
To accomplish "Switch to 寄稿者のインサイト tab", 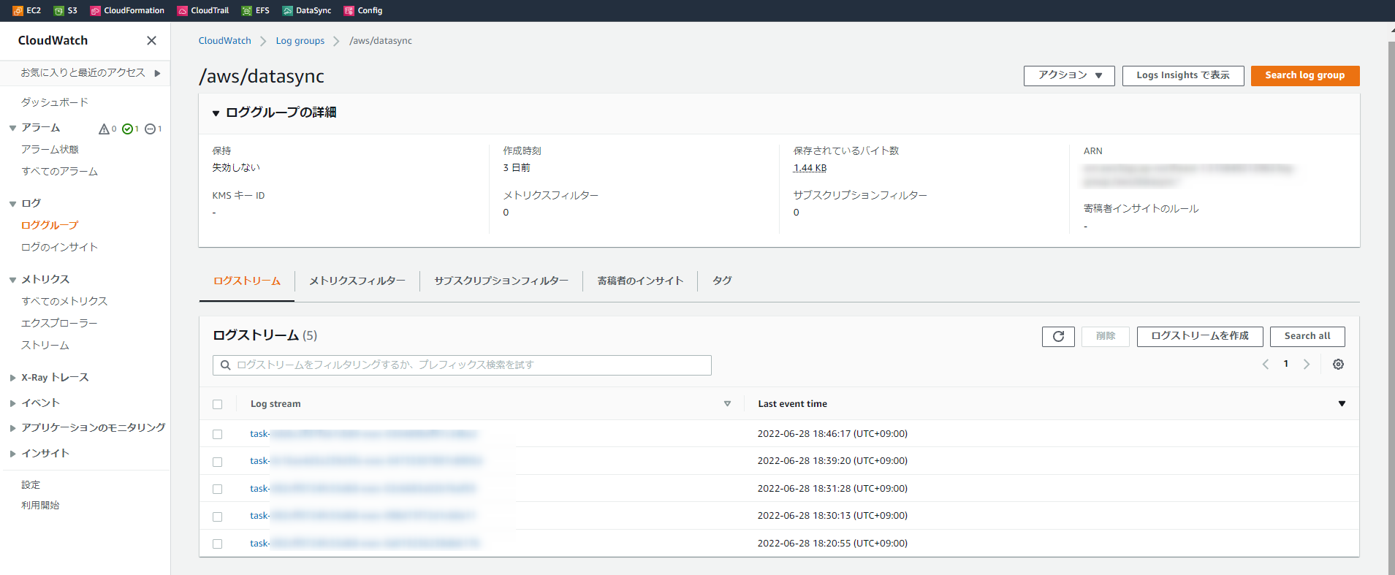I will tap(640, 281).
